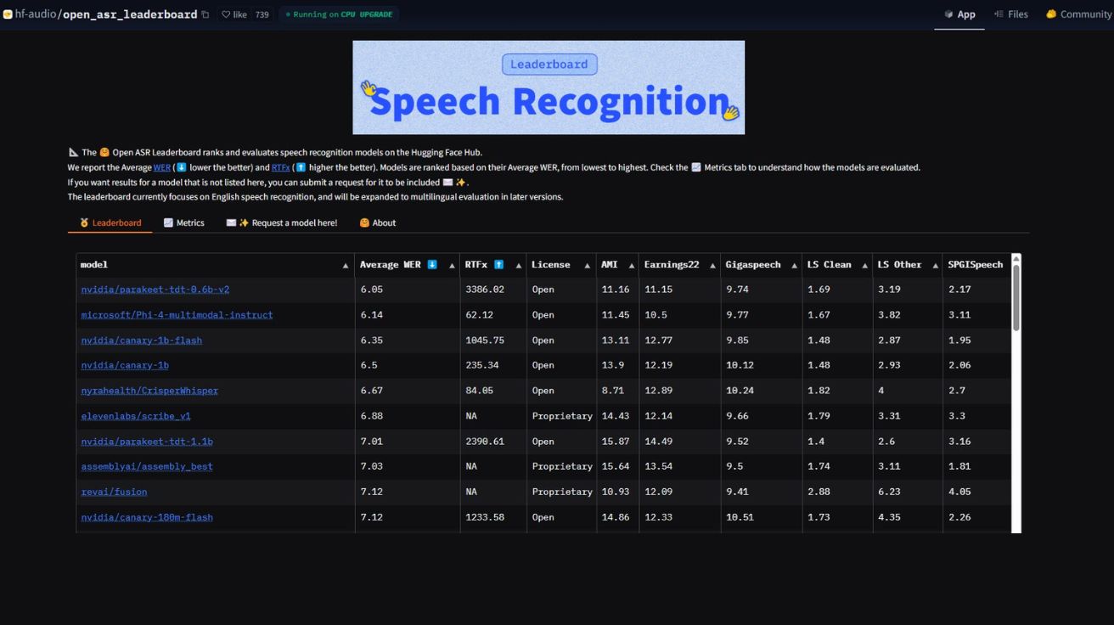Open microsoft/Phi-4-multimodal-instruct model link
Image resolution: width=1114 pixels, height=625 pixels.
[177, 315]
